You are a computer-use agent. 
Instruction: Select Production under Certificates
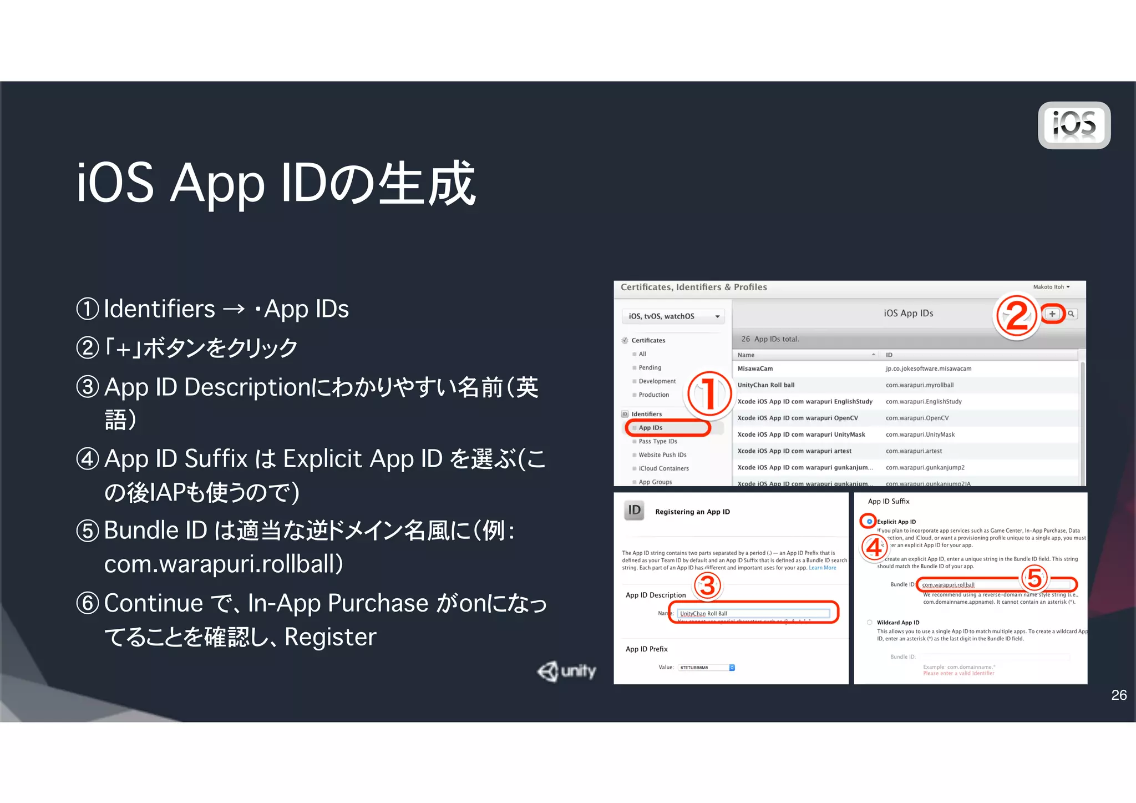click(x=653, y=395)
